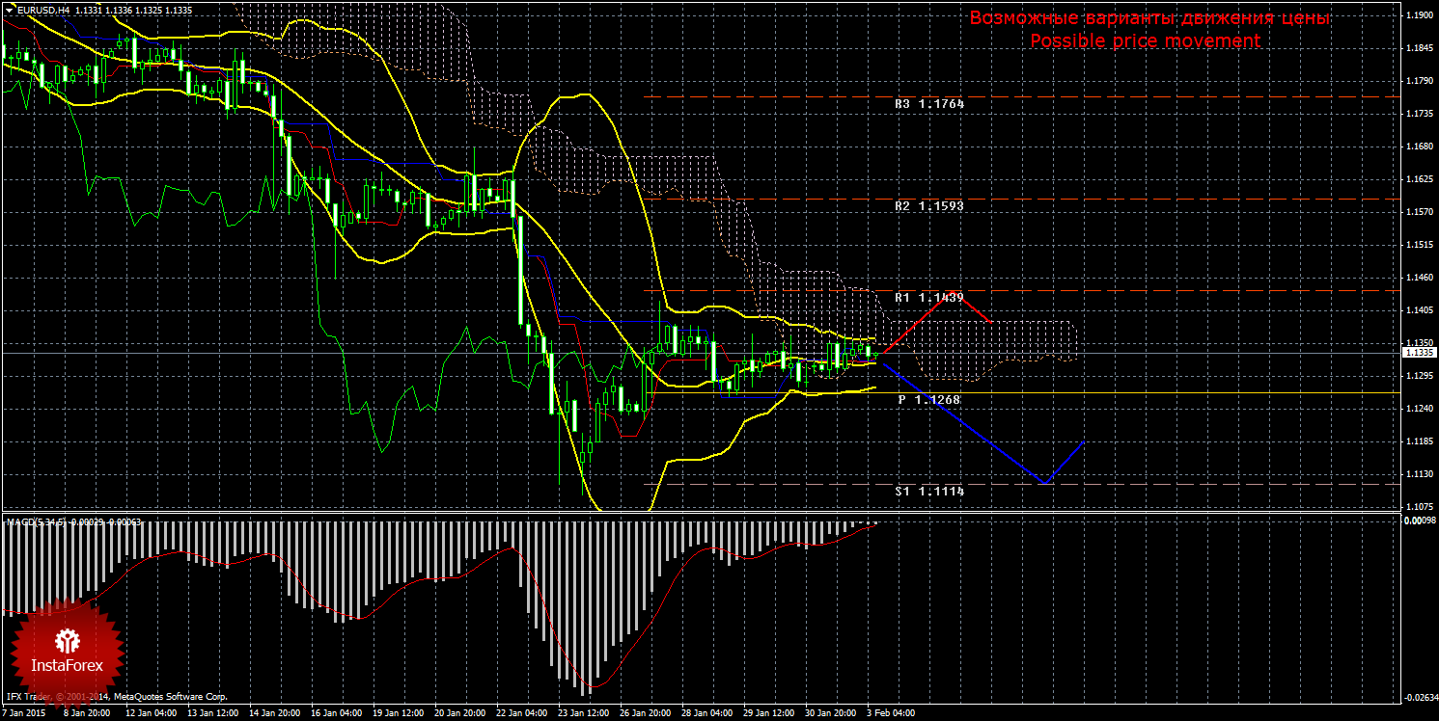
Task: Click the 7 Jan 2015 date label
Action: [25, 714]
